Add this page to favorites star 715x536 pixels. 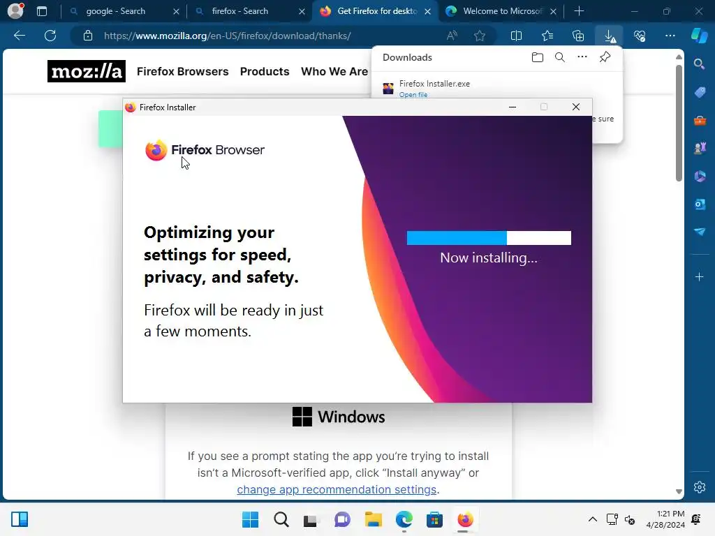(x=479, y=36)
